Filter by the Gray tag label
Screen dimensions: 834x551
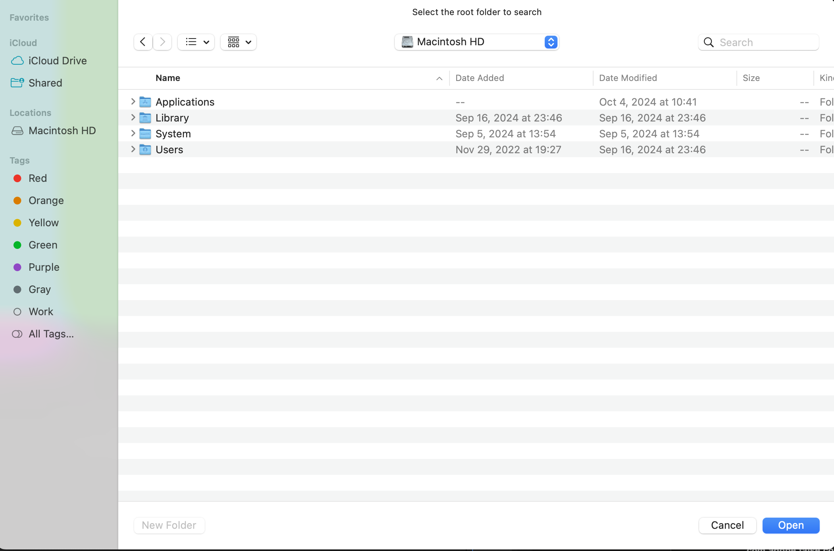[x=40, y=289]
